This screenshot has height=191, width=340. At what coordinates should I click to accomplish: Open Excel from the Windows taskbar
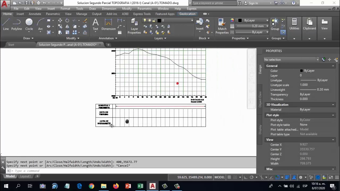click(x=140, y=186)
